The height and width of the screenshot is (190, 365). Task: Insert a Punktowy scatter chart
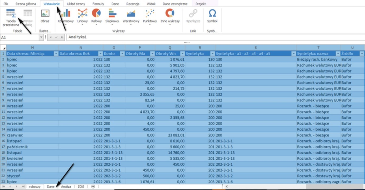coord(150,17)
